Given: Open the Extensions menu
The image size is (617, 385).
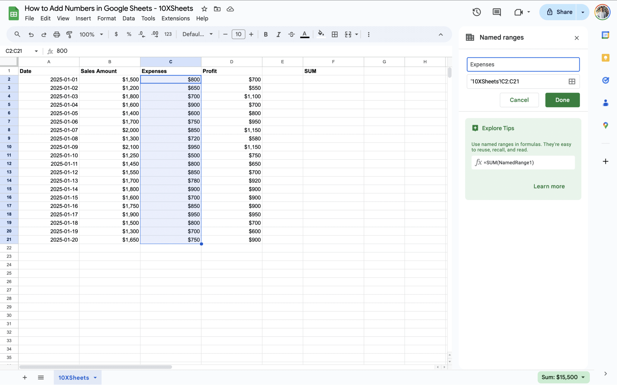Looking at the screenshot, I should click(x=175, y=18).
